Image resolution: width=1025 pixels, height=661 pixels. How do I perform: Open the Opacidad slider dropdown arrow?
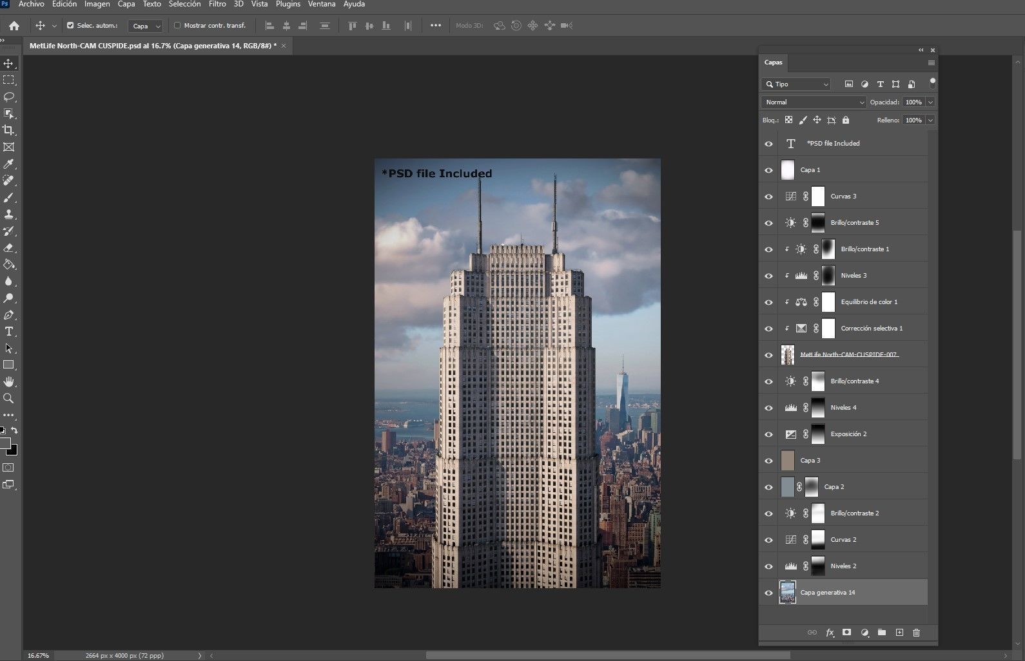[x=930, y=102]
